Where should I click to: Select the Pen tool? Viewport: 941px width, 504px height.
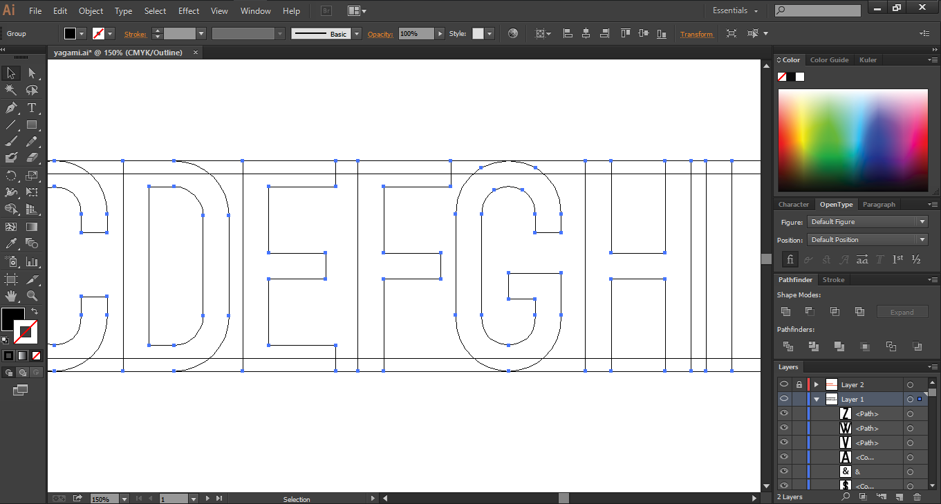click(x=11, y=107)
